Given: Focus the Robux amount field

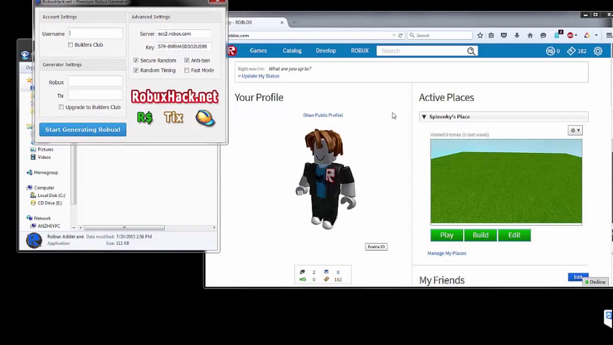Looking at the screenshot, I should (95, 82).
